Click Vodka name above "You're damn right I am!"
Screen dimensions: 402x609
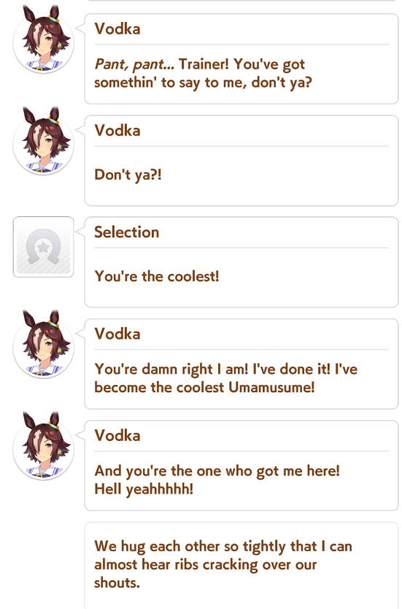(x=117, y=334)
